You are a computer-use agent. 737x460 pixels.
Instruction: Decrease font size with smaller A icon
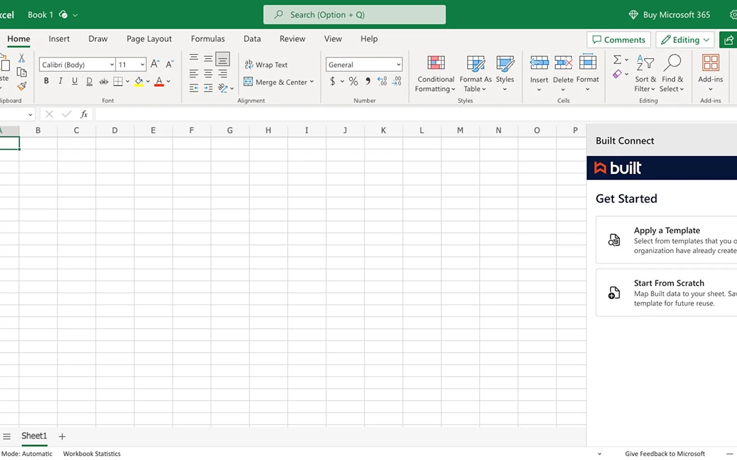pyautogui.click(x=170, y=64)
